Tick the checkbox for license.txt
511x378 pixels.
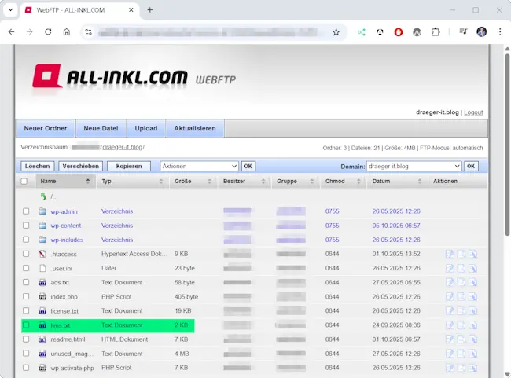point(26,311)
